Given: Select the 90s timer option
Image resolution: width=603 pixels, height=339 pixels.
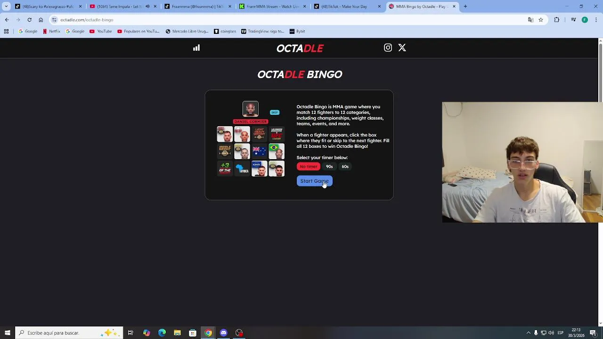Looking at the screenshot, I should pyautogui.click(x=329, y=166).
